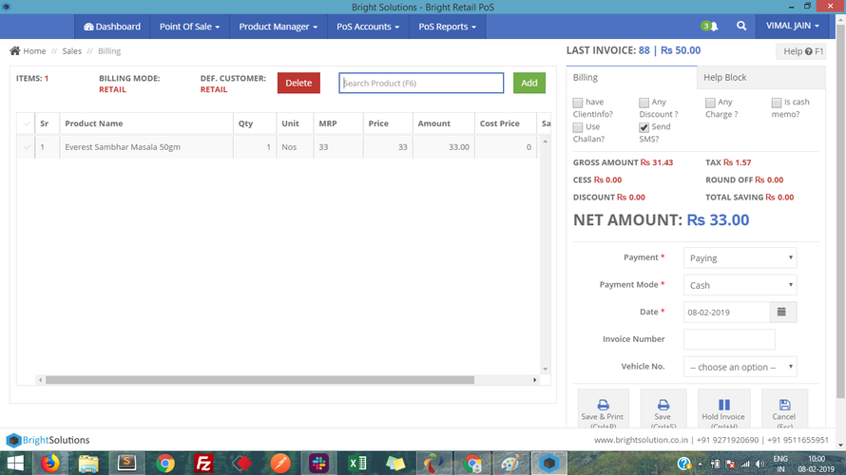Tick the have ClientInfo checkbox
Image resolution: width=846 pixels, height=475 pixels.
[x=578, y=103]
